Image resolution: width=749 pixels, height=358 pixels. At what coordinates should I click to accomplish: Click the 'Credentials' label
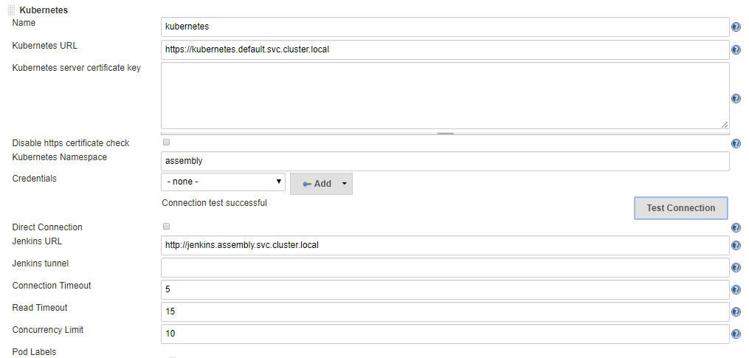[x=35, y=179]
